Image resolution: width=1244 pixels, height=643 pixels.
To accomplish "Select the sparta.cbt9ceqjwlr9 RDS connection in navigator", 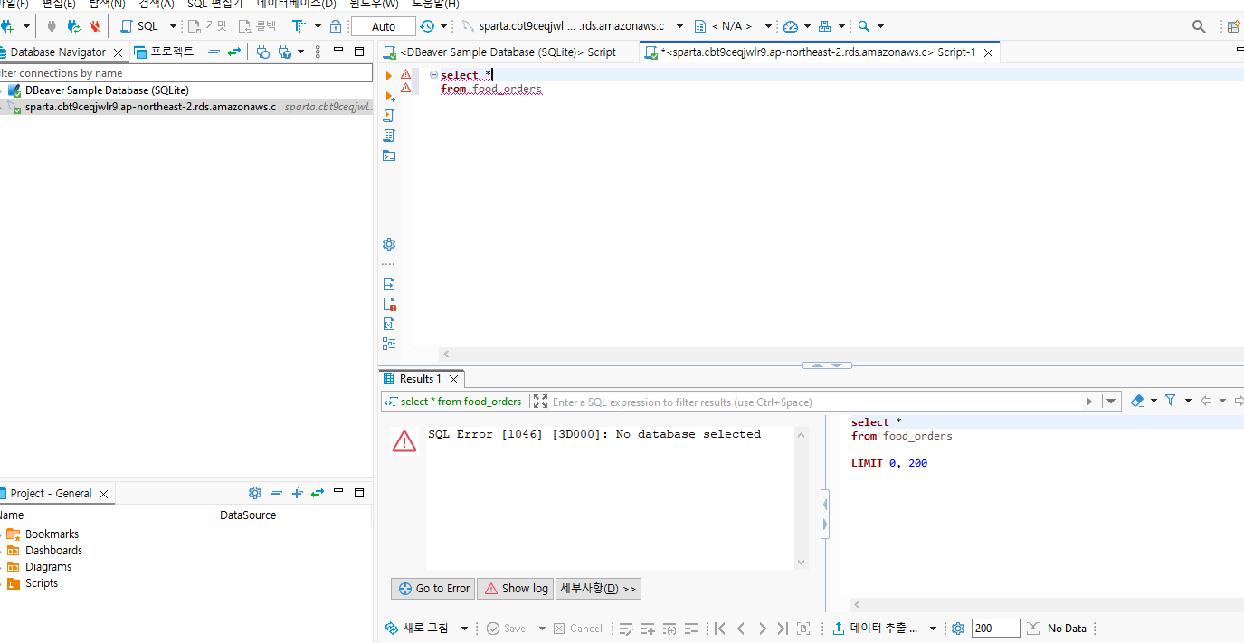I will [x=150, y=107].
